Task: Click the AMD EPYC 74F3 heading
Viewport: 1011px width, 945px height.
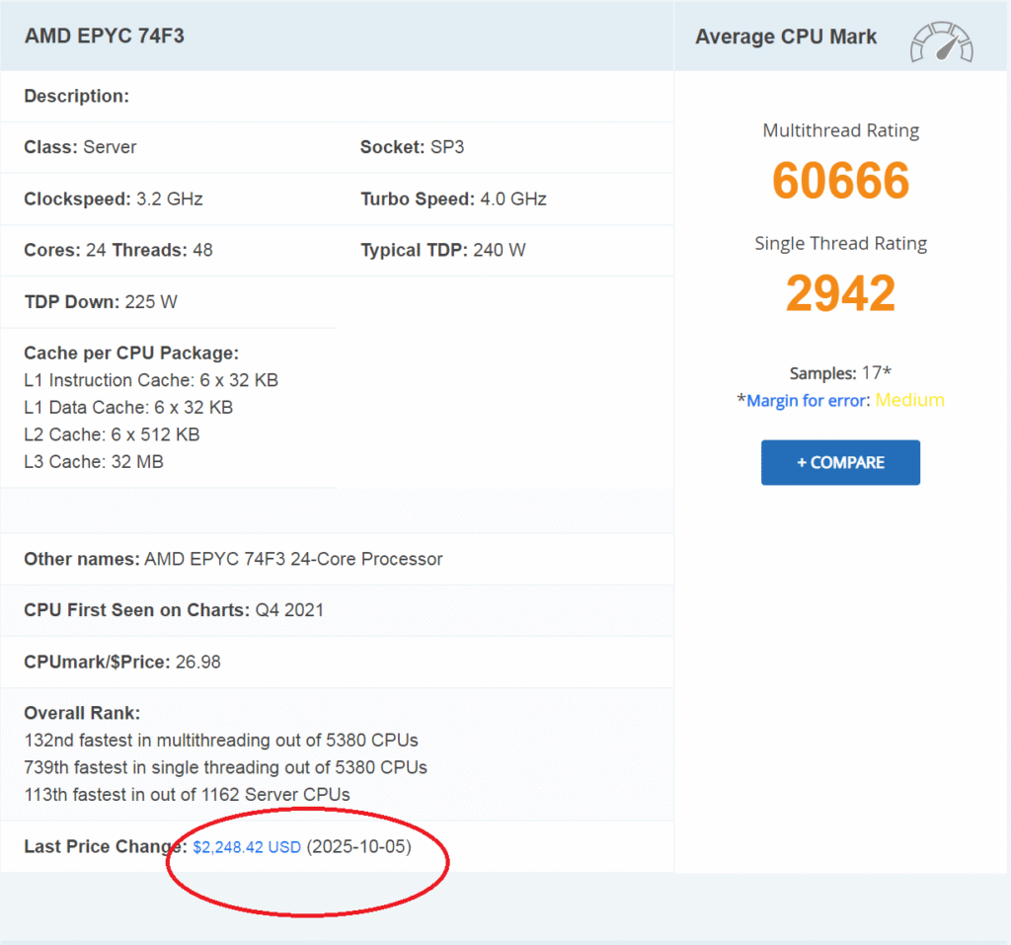Action: pos(105,37)
